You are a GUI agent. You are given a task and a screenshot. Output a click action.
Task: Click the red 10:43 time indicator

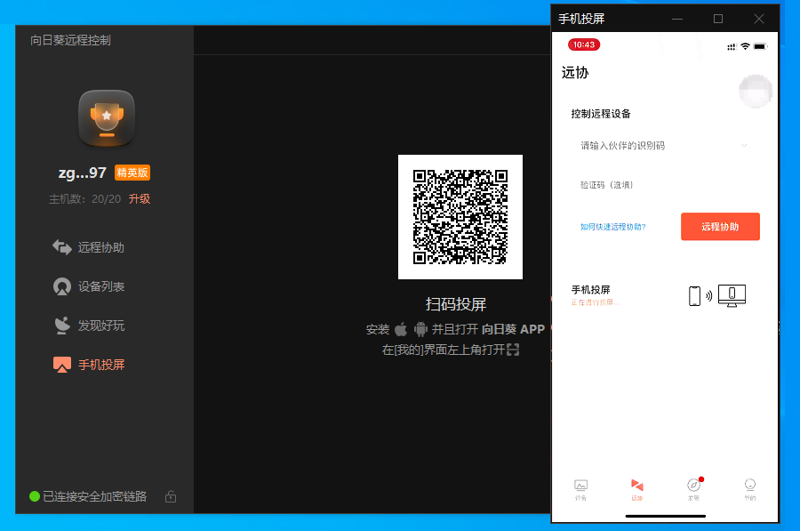(x=584, y=45)
